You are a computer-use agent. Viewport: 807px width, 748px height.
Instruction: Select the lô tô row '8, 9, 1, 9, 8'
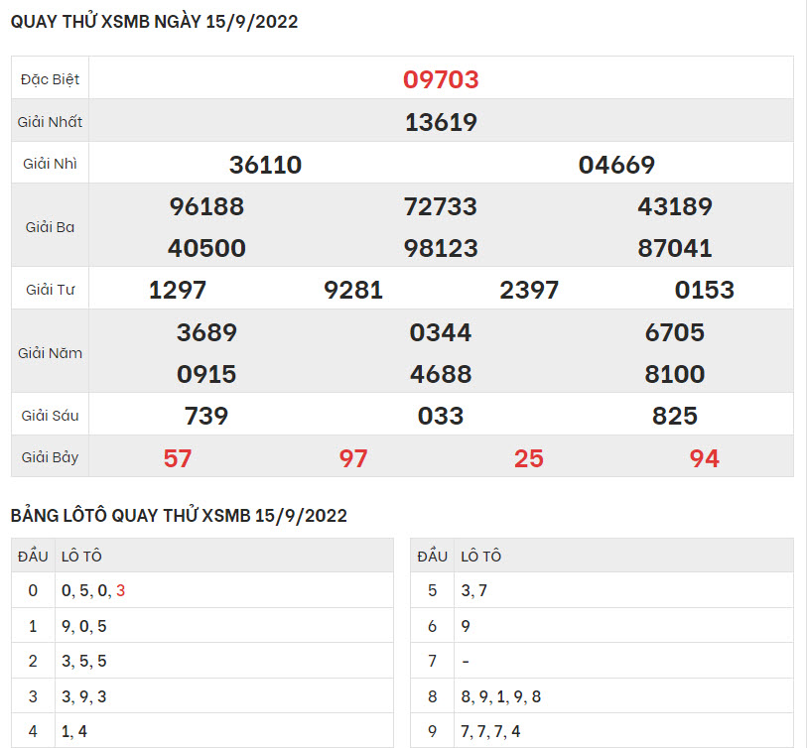pyautogui.click(x=501, y=696)
